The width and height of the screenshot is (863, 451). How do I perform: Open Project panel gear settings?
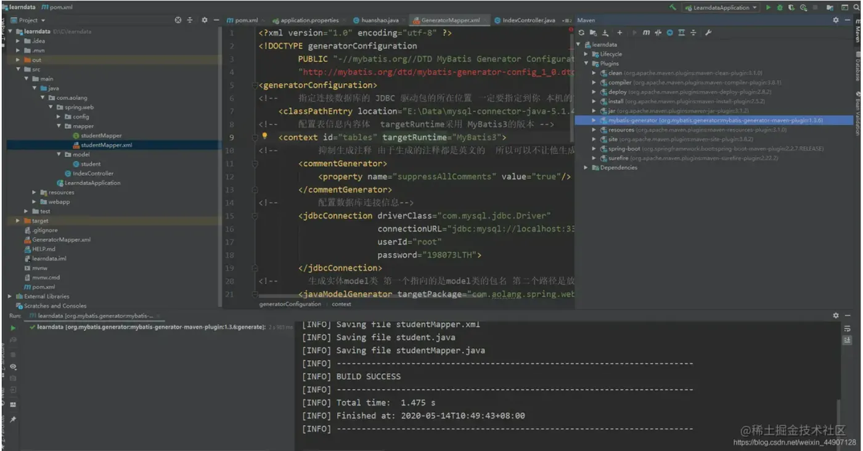click(x=205, y=20)
